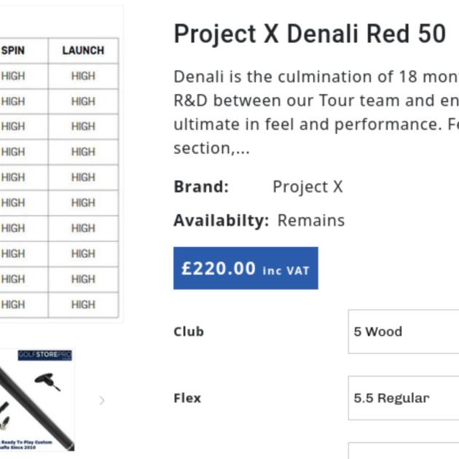The height and width of the screenshot is (459, 459).
Task: Click the LAUNCH column header in the chart
Action: pos(83,50)
